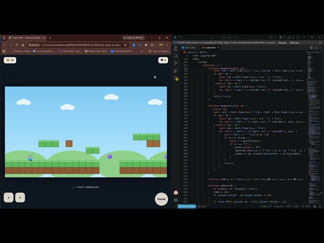This screenshot has height=243, width=324.
Task: Click the CRLF line ending status entry
Action: coord(296,206)
